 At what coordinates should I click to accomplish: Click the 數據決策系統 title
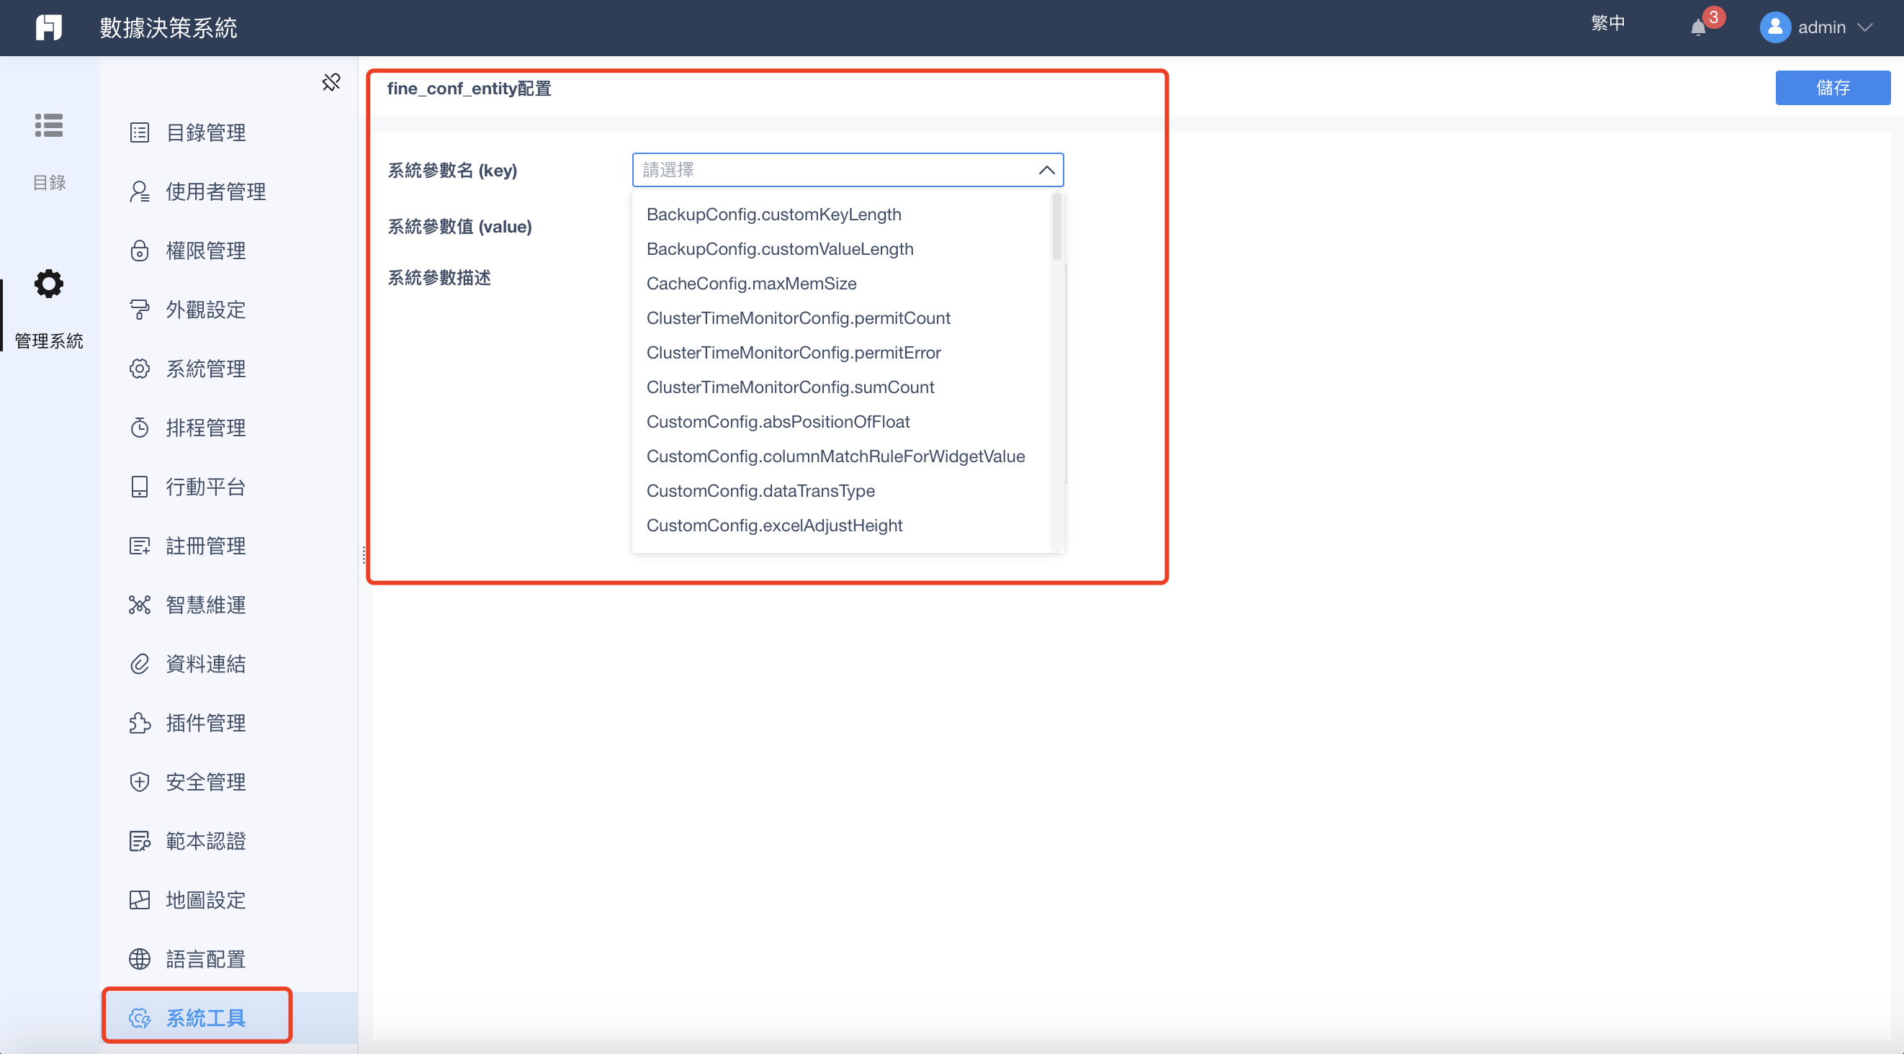tap(169, 28)
